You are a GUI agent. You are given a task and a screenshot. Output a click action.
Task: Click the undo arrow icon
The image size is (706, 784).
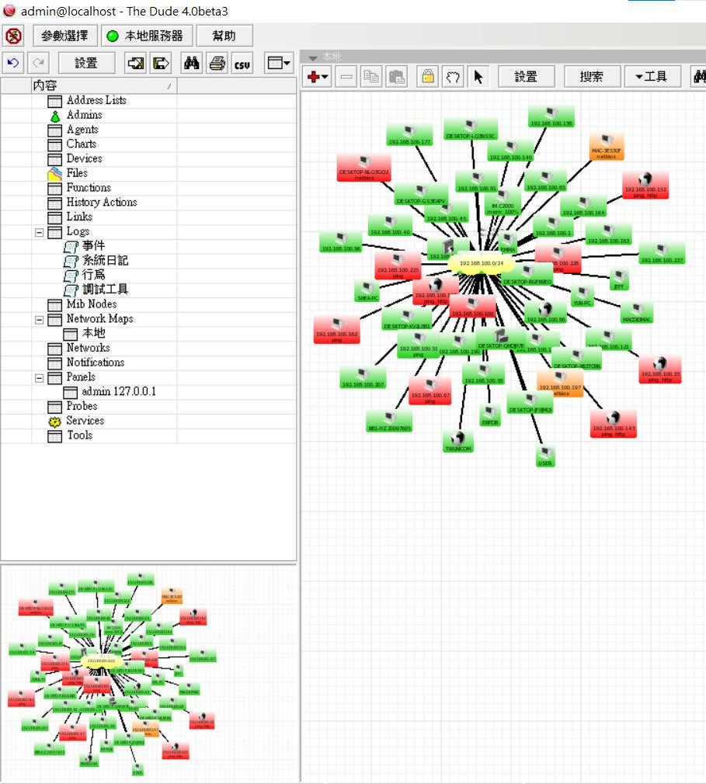pos(13,63)
